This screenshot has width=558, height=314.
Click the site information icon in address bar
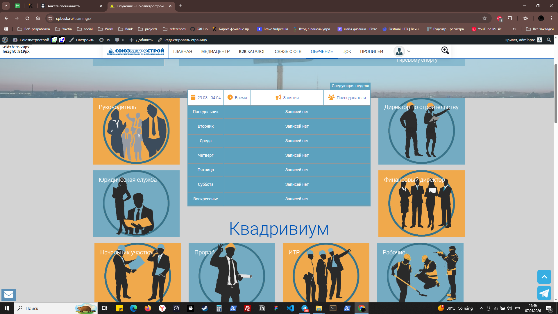pyautogui.click(x=50, y=18)
